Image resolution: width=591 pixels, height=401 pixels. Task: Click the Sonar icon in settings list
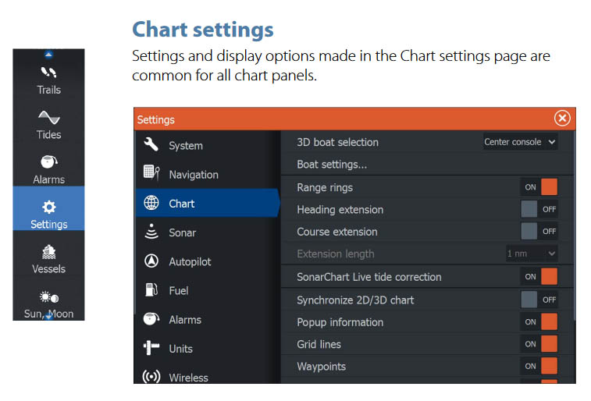[x=151, y=232]
